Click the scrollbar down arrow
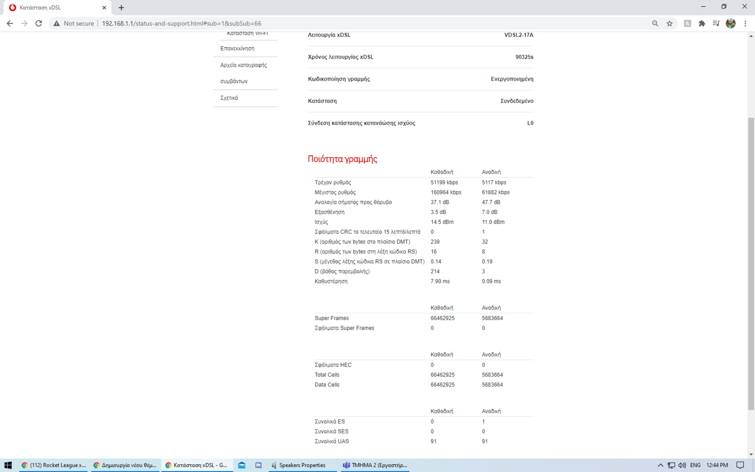Viewport: 755px width, 472px height. 751,454
